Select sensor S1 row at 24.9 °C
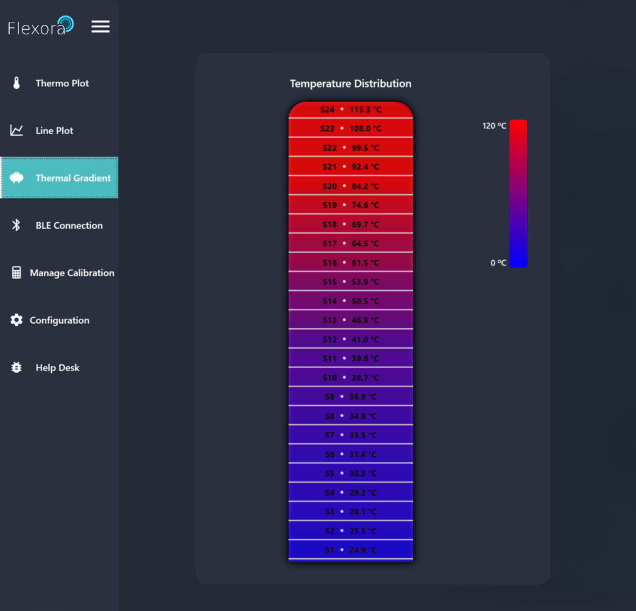This screenshot has width=636, height=611. pos(350,550)
